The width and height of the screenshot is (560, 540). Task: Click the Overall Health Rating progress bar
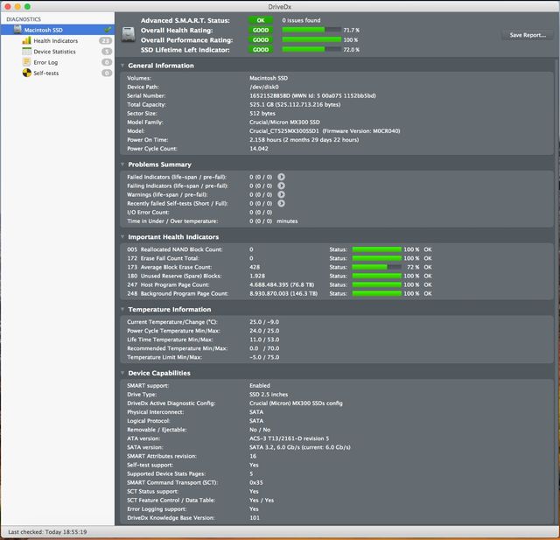311,30
